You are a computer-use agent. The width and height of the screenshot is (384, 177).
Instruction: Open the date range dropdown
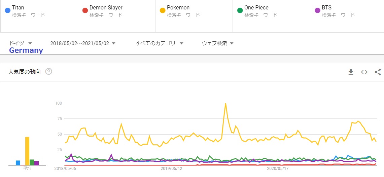click(83, 43)
